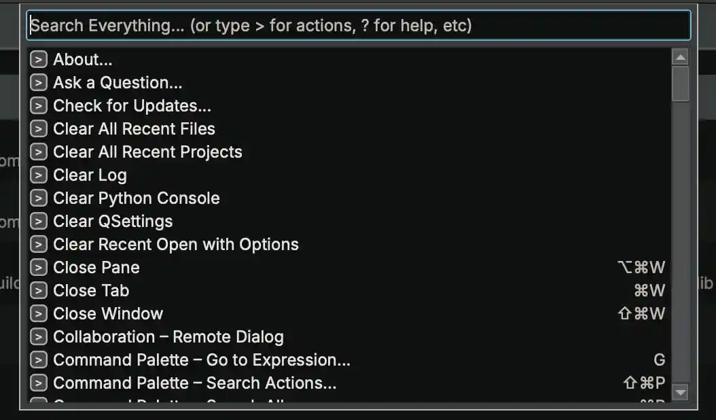
Task: Click the icon beside Check for Updates...
Action: point(39,106)
